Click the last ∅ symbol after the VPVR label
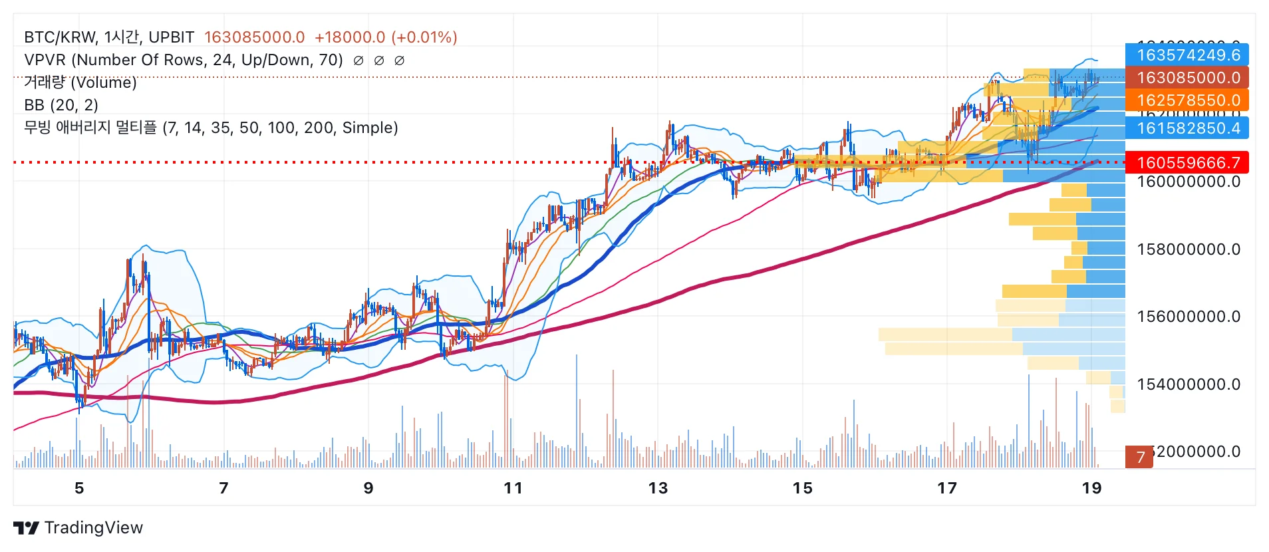1269x552 pixels. [x=399, y=61]
